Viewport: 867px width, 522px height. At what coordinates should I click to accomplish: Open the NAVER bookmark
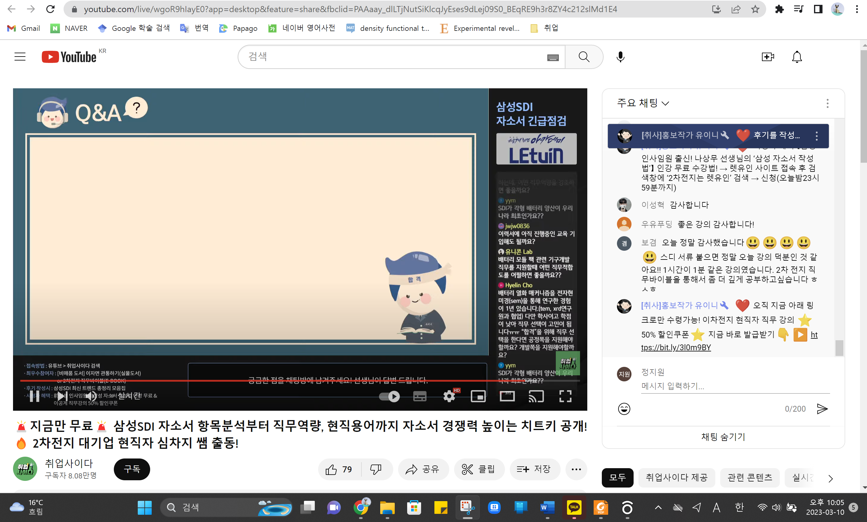[69, 28]
